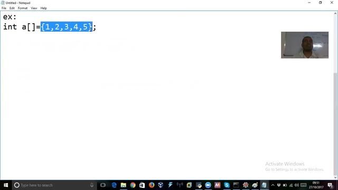Image resolution: width=338 pixels, height=190 pixels.
Task: Open the Help menu
Action: 43,8
